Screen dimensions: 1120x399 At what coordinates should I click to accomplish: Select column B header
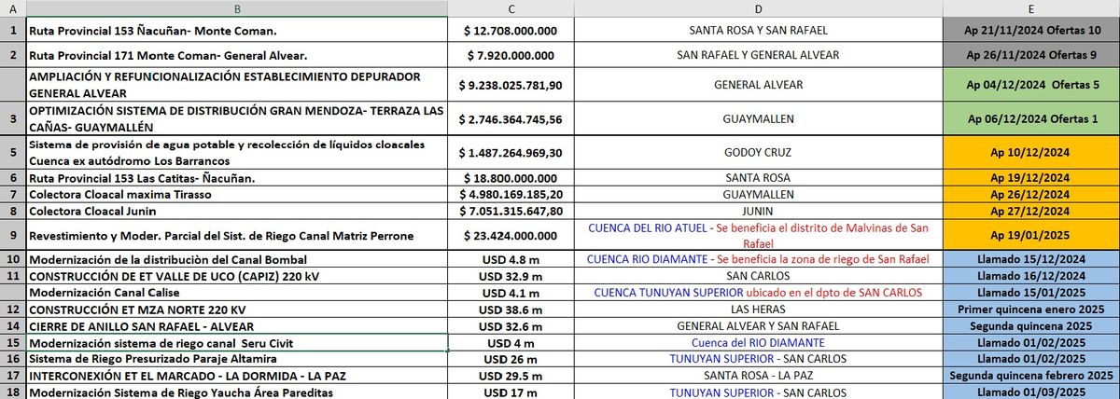pyautogui.click(x=236, y=8)
